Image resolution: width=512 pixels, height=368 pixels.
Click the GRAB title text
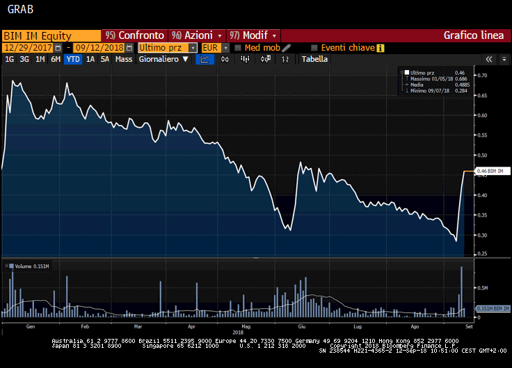point(20,9)
